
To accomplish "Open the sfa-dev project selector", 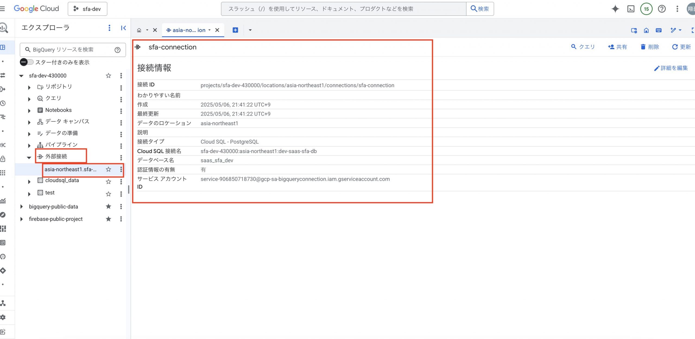I will coord(87,9).
